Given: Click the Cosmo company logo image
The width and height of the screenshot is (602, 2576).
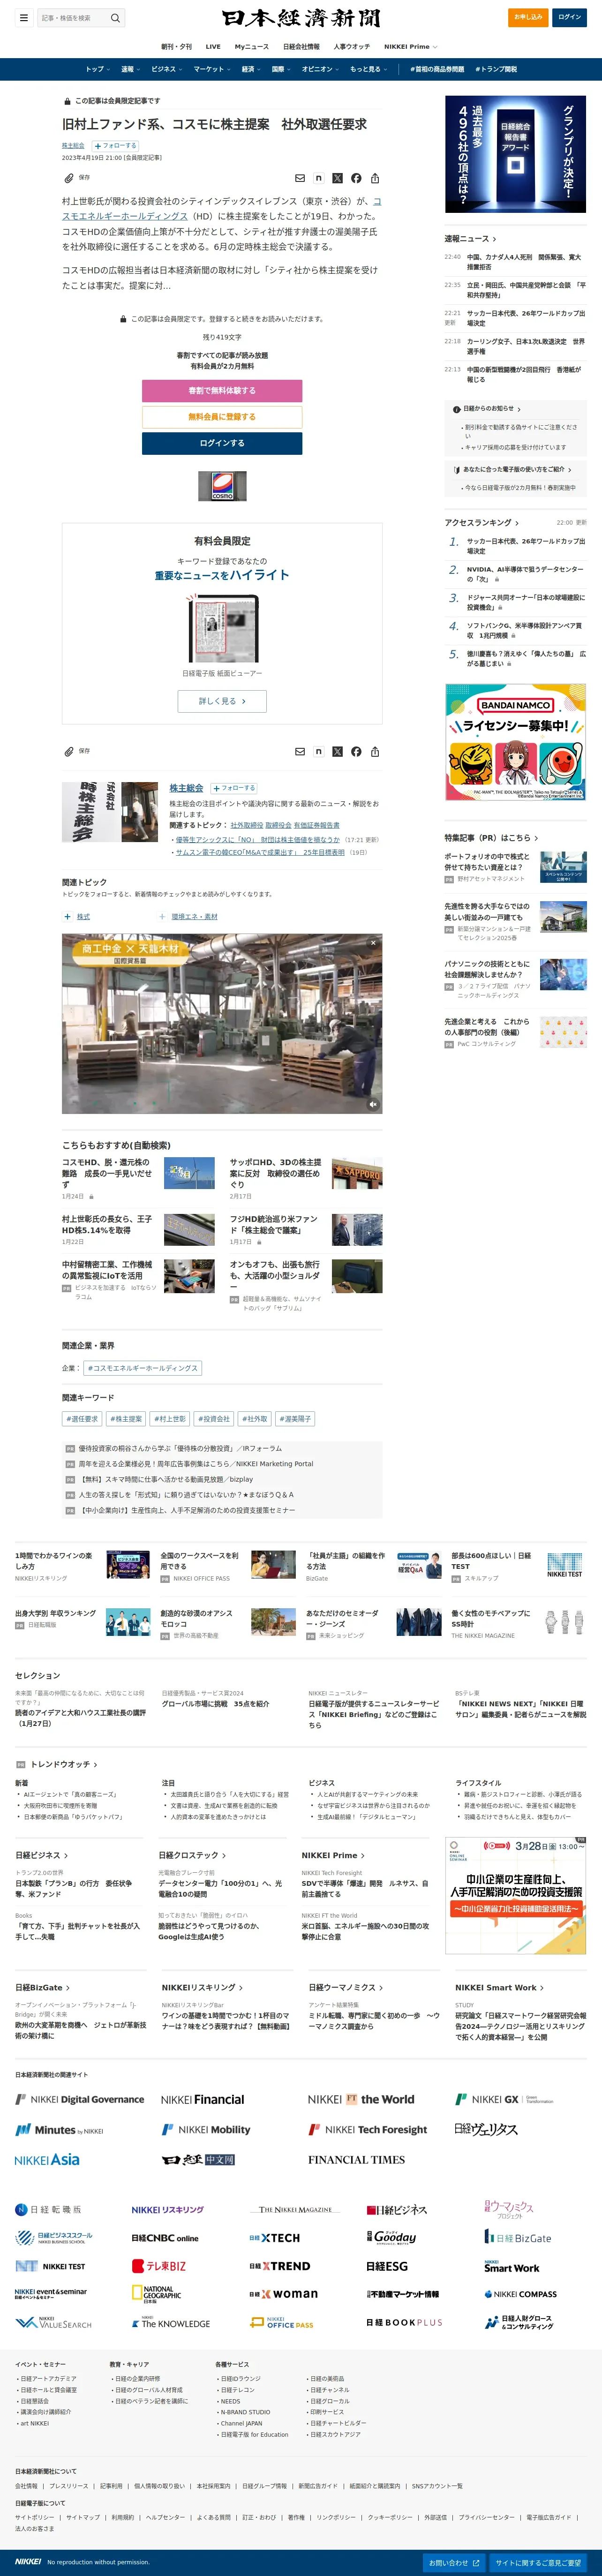Looking at the screenshot, I should [222, 486].
